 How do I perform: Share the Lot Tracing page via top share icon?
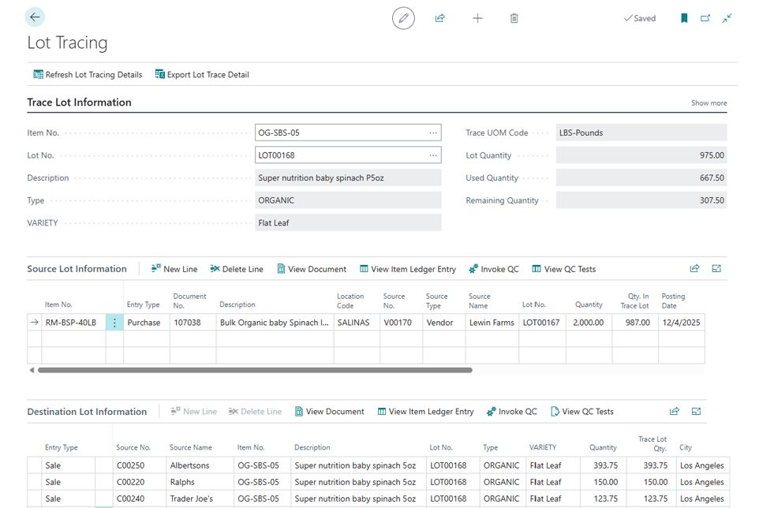pos(439,17)
